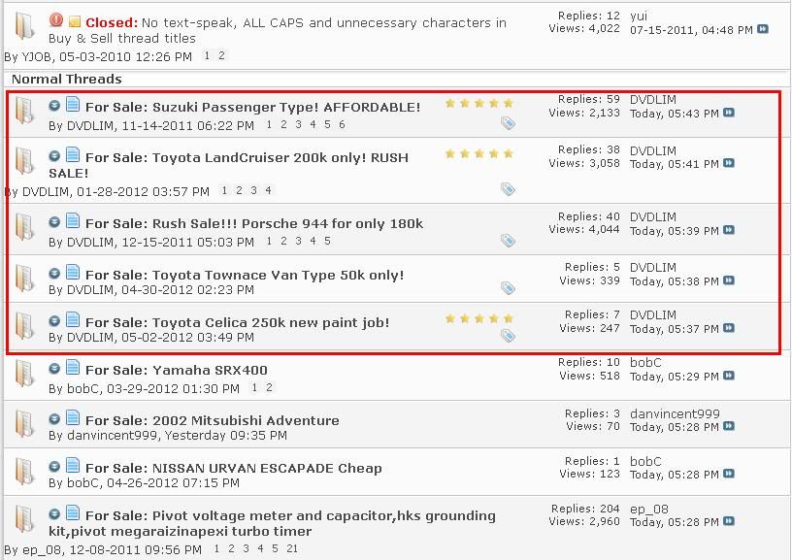Expand dropdown arrow before Toyota Celica thread
The width and height of the screenshot is (792, 560).
pos(55,320)
